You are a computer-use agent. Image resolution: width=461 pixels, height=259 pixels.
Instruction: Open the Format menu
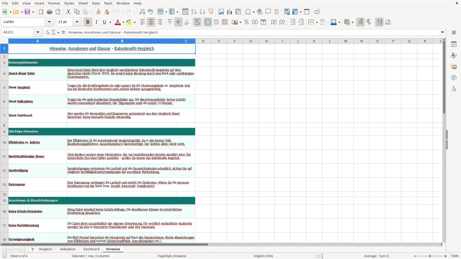coord(54,3)
